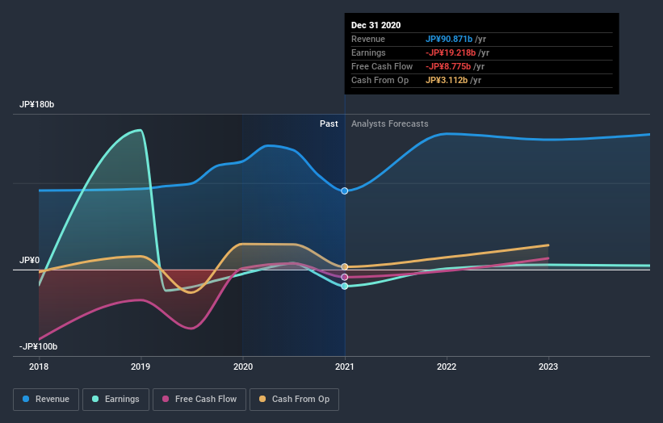Image resolution: width=663 pixels, height=423 pixels.
Task: Click the Dec 31 2020 tooltip date
Action: click(376, 25)
